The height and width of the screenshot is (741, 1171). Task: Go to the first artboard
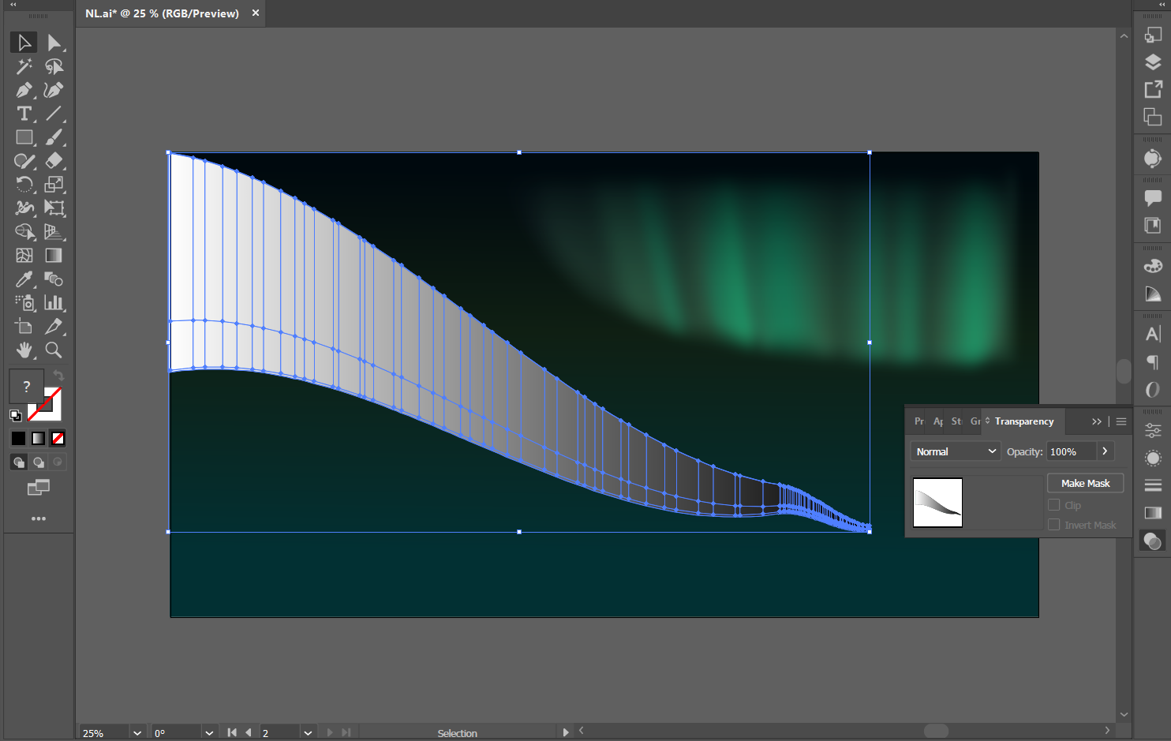231,732
